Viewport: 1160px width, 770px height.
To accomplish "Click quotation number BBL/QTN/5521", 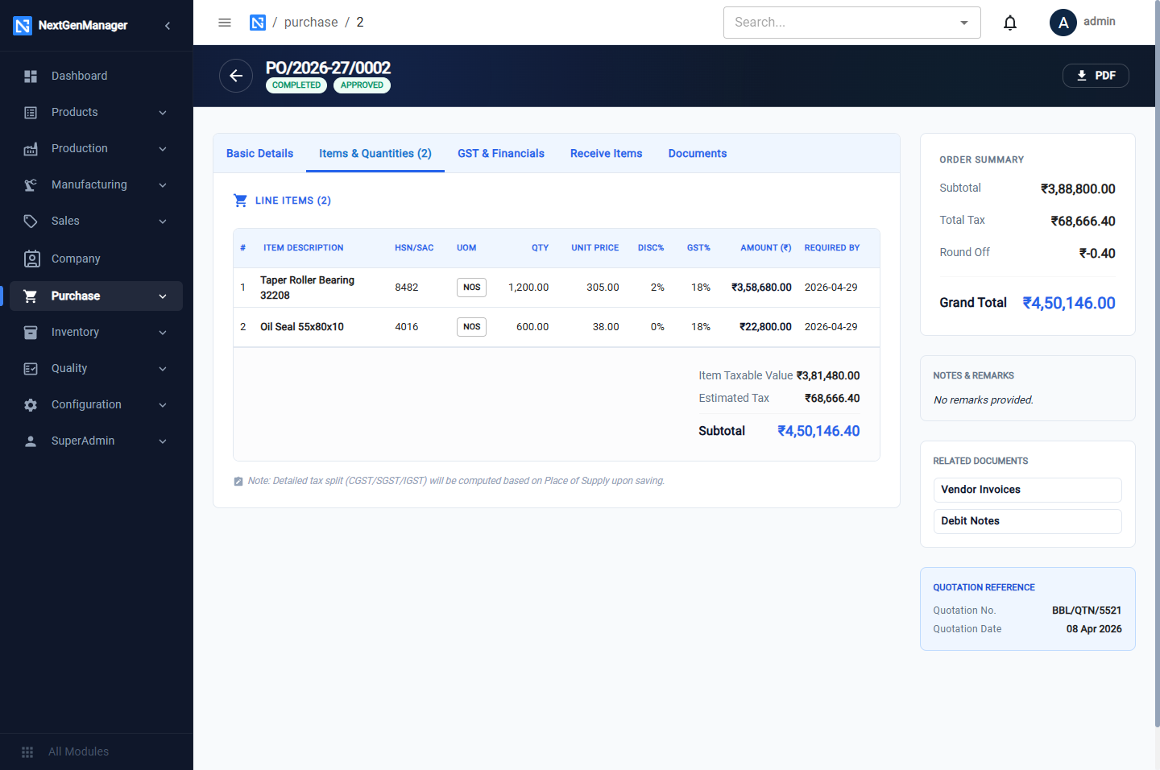I will [x=1087, y=611].
